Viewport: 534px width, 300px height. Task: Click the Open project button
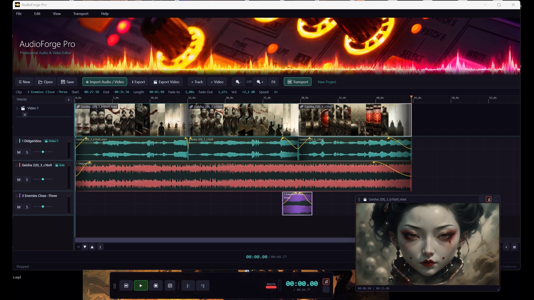[45, 82]
